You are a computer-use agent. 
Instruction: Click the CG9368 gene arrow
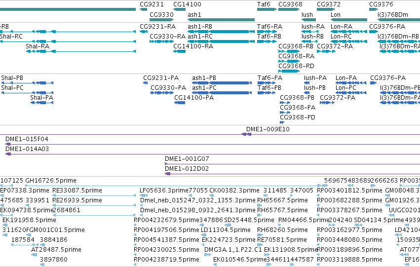point(289,9)
